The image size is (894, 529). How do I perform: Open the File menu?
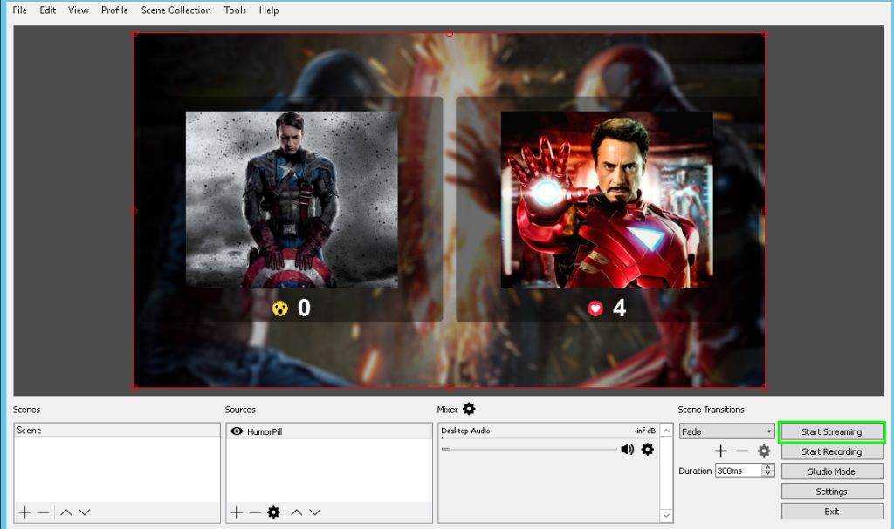tap(20, 10)
